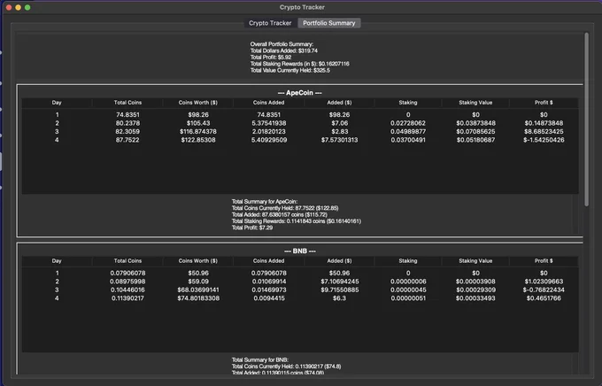The width and height of the screenshot is (602, 386).
Task: Click Added ($) cell $2.83
Action: [339, 132]
